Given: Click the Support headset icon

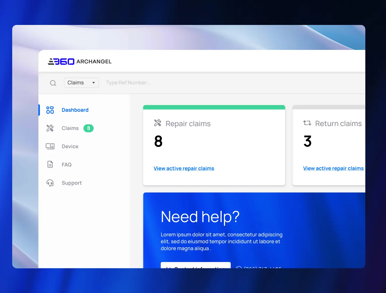Looking at the screenshot, I should [50, 183].
